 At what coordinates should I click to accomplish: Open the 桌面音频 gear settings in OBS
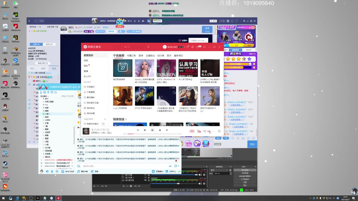[204, 183]
